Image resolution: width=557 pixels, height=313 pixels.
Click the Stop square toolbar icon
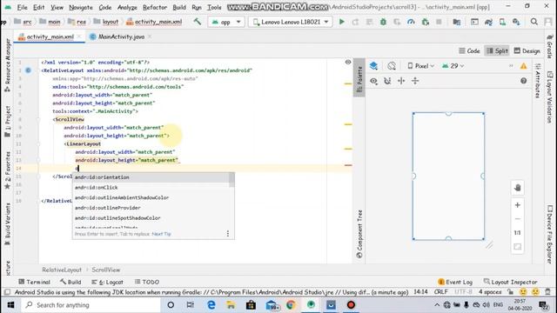click(x=439, y=22)
